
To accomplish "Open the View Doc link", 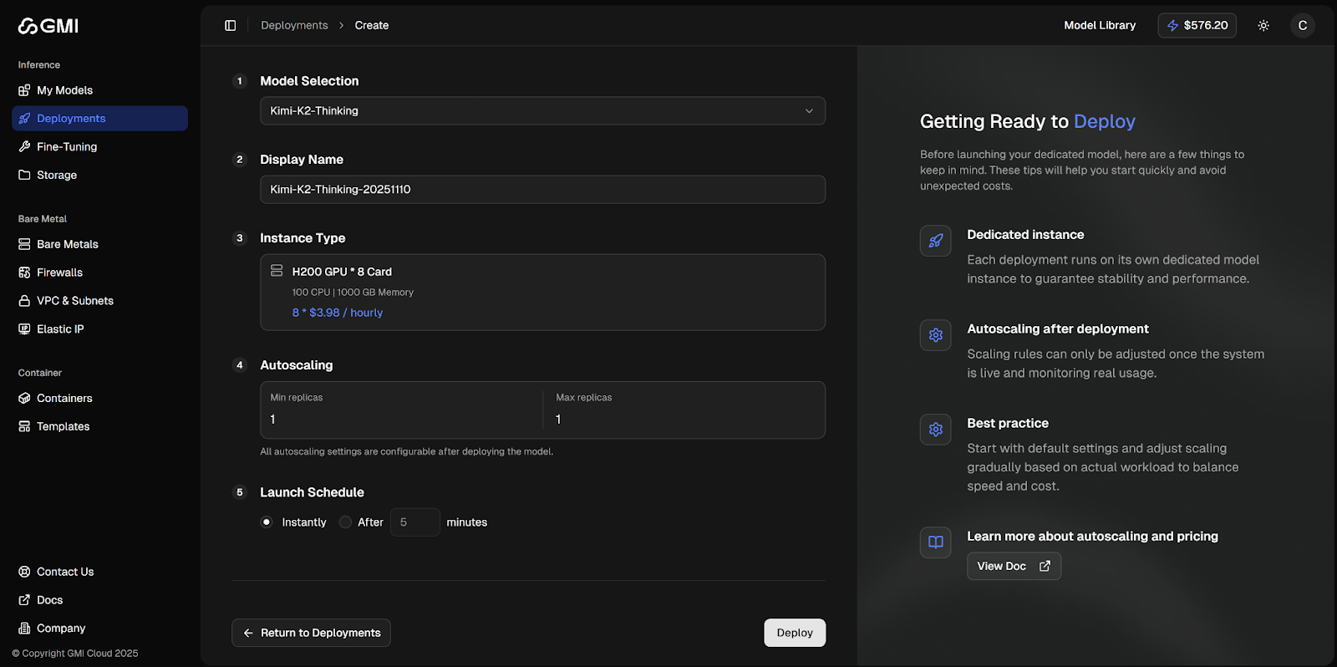I will coord(1014,567).
